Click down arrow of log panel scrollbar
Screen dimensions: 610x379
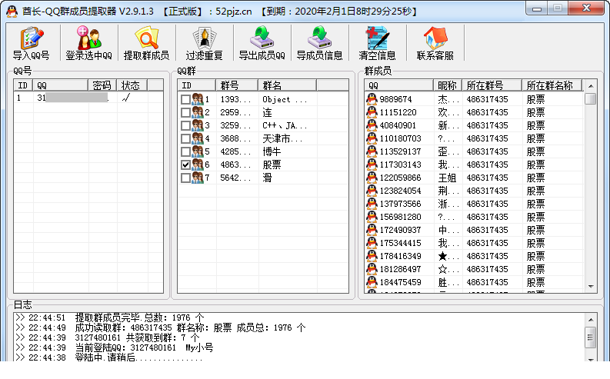click(x=591, y=358)
